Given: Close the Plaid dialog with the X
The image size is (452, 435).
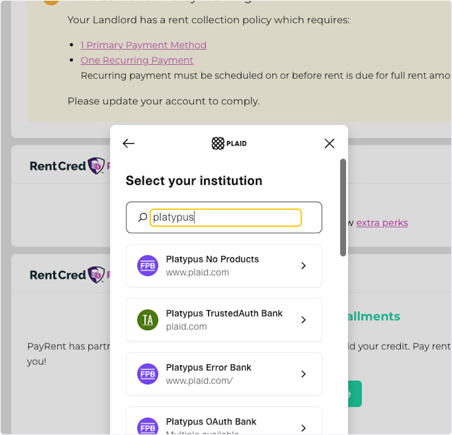Looking at the screenshot, I should pos(330,143).
